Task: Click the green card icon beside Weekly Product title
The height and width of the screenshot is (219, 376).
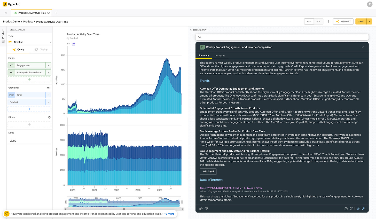Action: point(202,47)
